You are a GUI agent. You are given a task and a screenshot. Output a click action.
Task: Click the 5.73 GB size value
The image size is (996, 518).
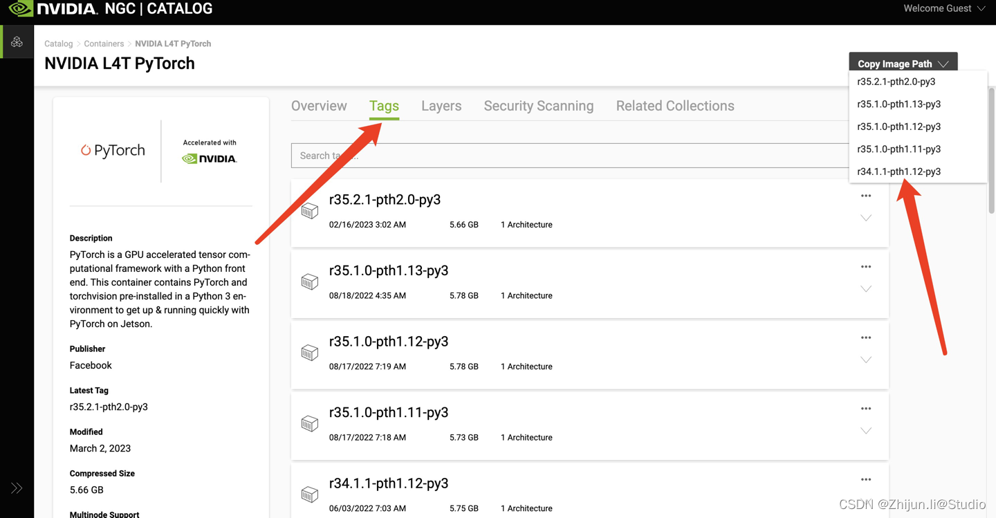tap(464, 437)
